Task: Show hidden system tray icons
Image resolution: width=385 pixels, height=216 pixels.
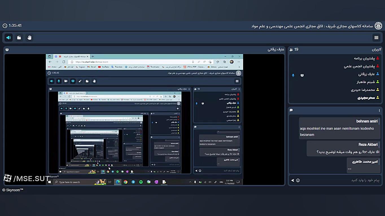Action: point(190,182)
